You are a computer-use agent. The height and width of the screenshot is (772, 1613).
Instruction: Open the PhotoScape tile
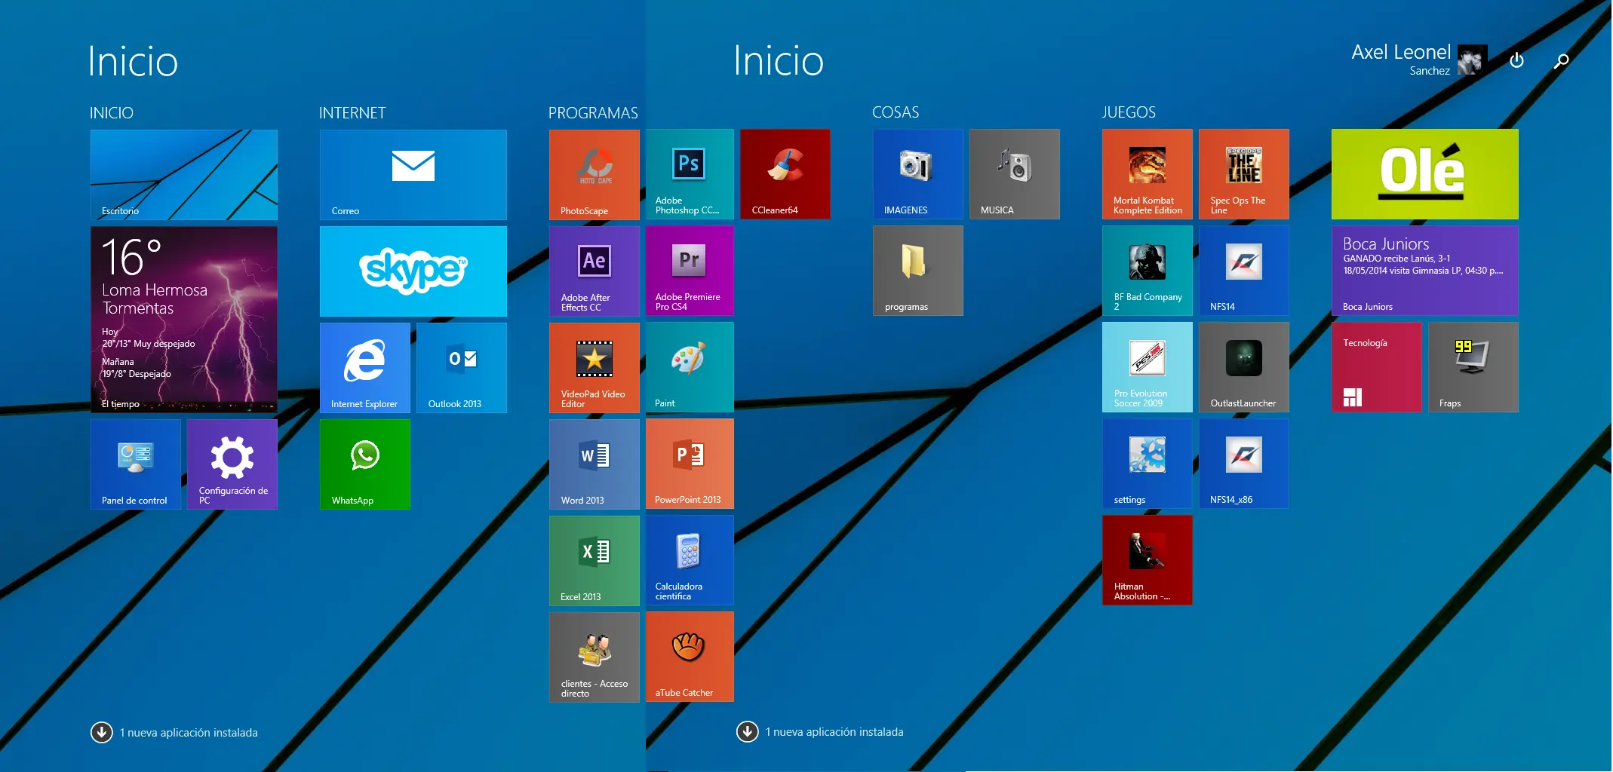[x=595, y=175]
